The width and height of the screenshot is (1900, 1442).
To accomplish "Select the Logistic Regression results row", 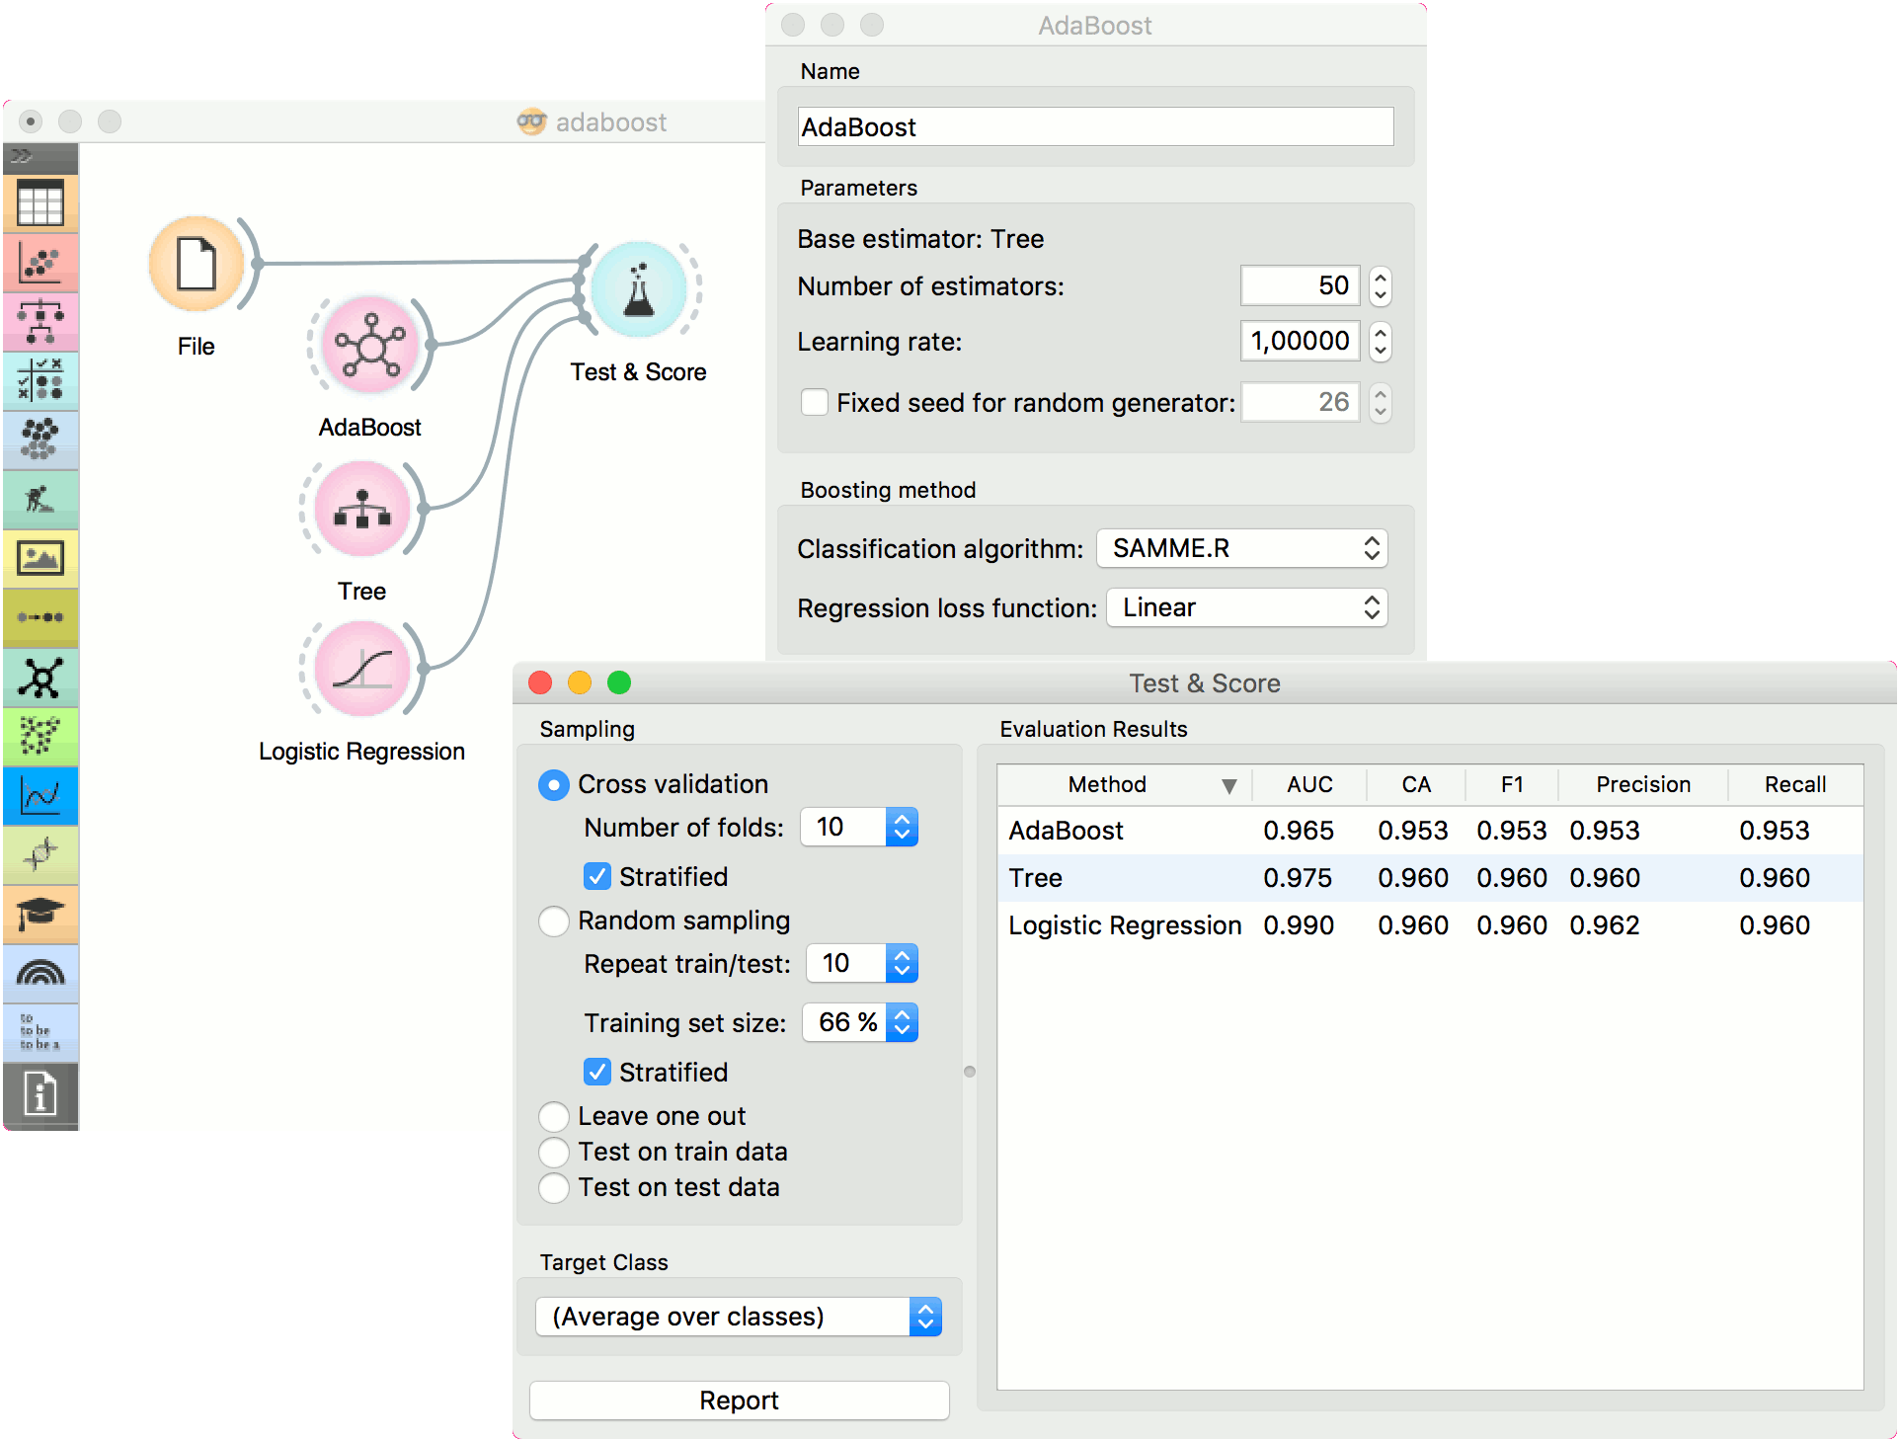I will tap(1430, 925).
